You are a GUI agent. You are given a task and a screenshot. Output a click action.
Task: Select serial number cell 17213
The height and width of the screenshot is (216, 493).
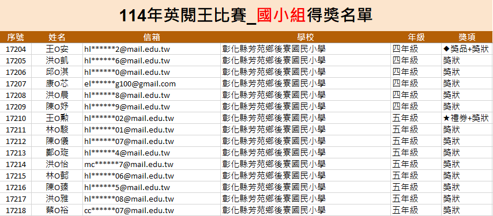pos(16,153)
